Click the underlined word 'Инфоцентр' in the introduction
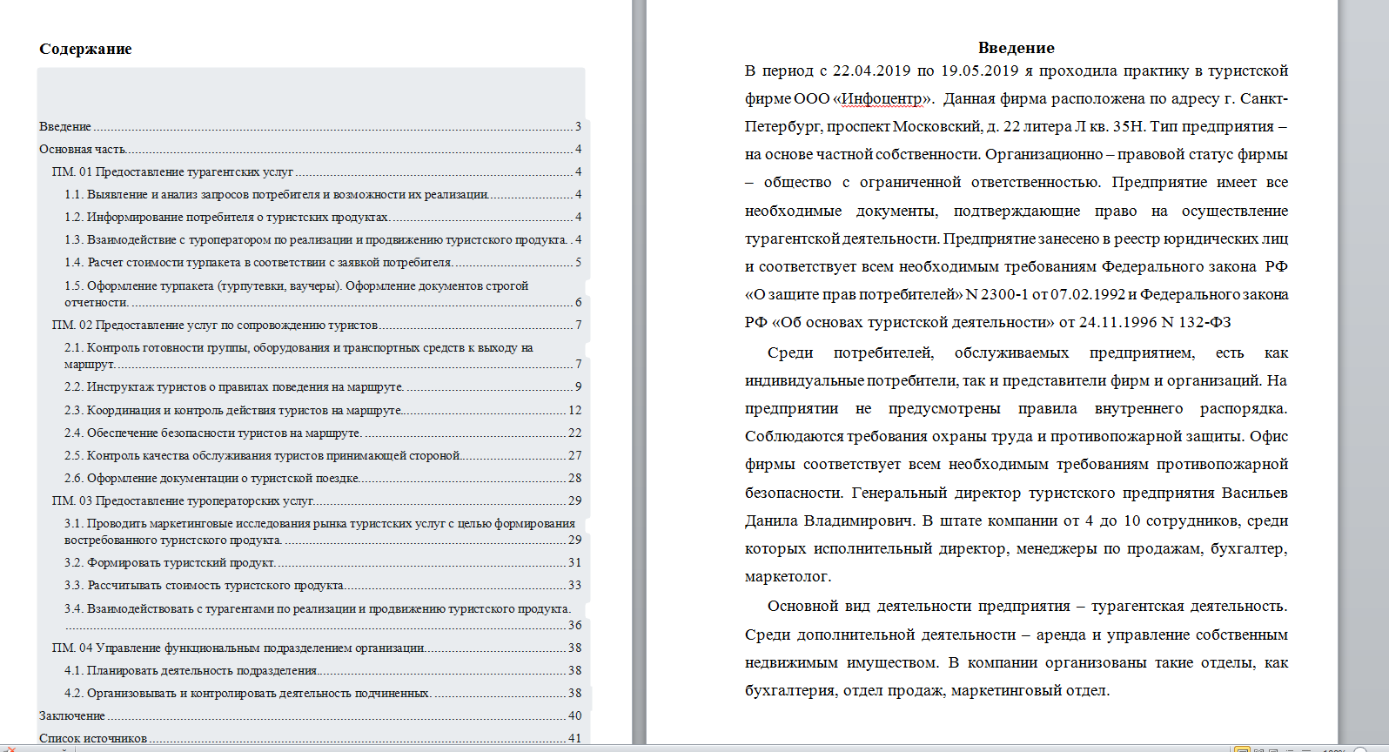This screenshot has height=752, width=1389. [x=882, y=98]
